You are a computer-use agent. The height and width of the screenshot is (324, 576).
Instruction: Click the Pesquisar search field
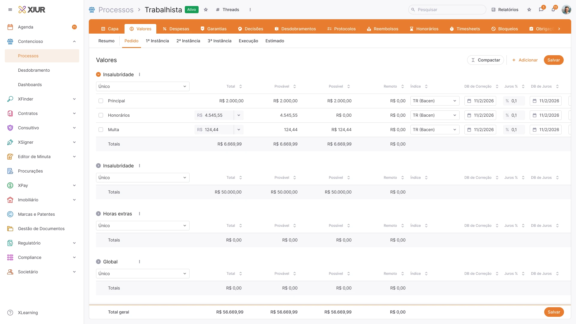pyautogui.click(x=447, y=10)
